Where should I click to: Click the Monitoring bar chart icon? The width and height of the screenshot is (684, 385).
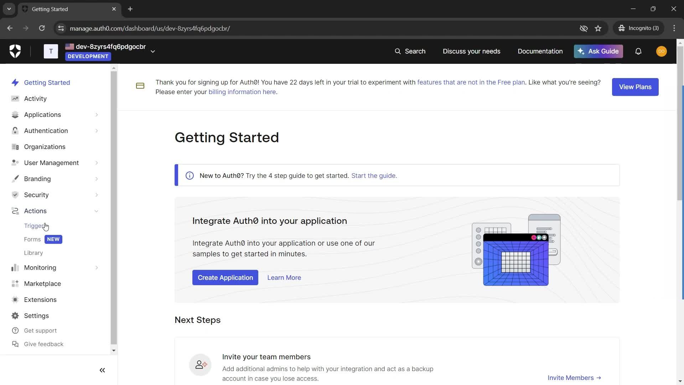pyautogui.click(x=15, y=268)
